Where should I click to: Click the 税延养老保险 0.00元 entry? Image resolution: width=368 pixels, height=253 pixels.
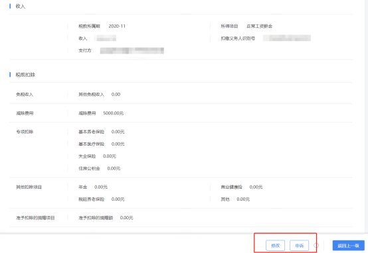(x=102, y=199)
